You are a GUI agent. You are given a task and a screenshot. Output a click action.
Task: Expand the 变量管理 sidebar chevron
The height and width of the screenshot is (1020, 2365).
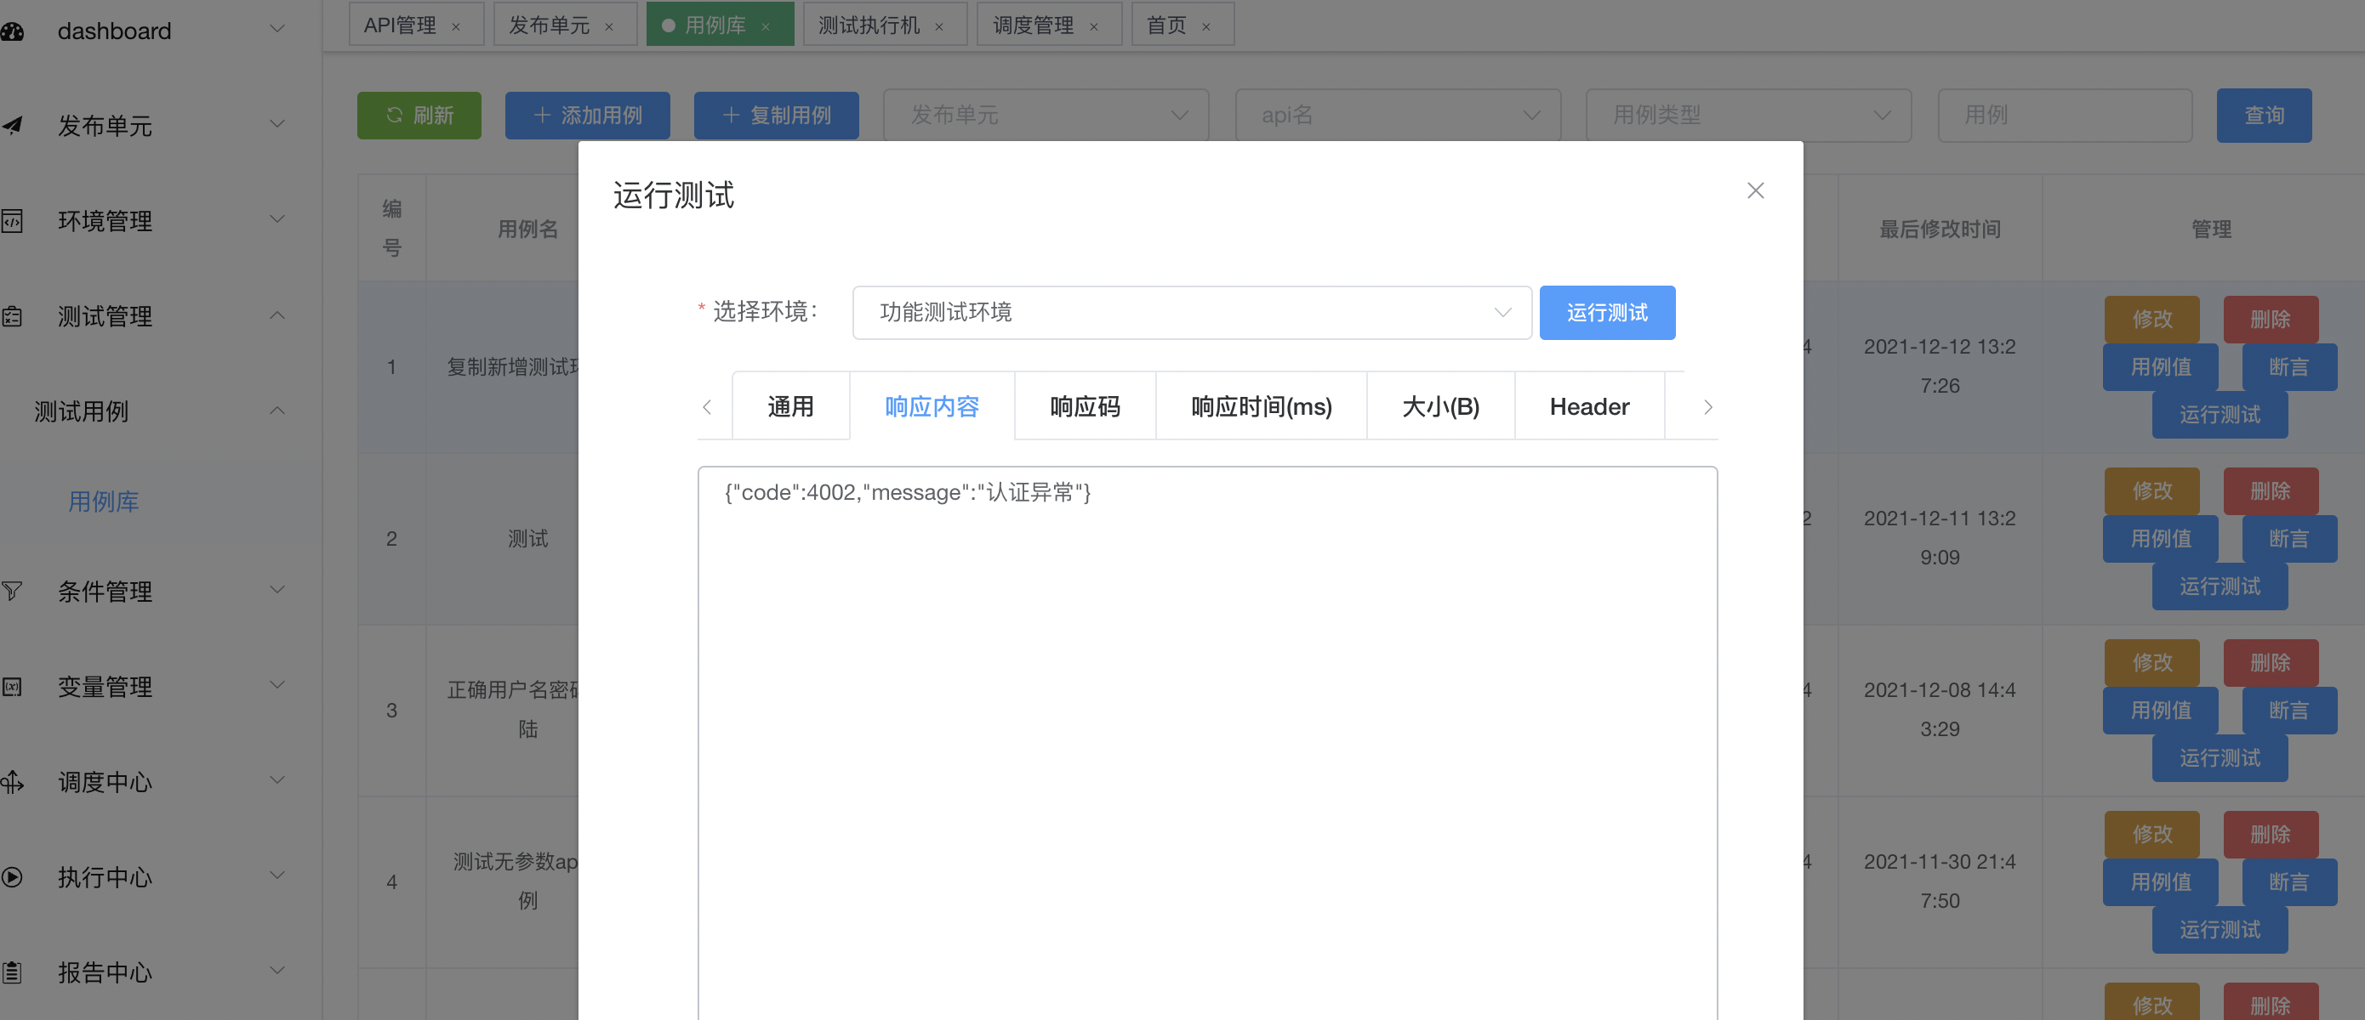(x=276, y=684)
